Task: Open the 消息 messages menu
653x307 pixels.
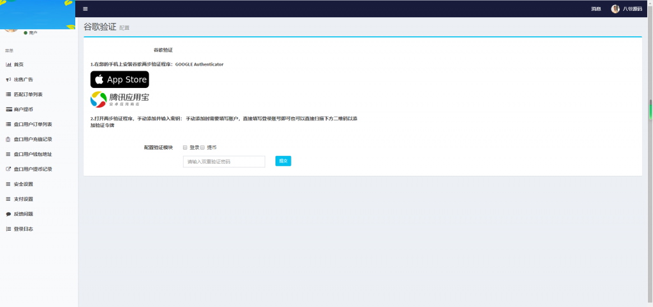Action: [596, 9]
